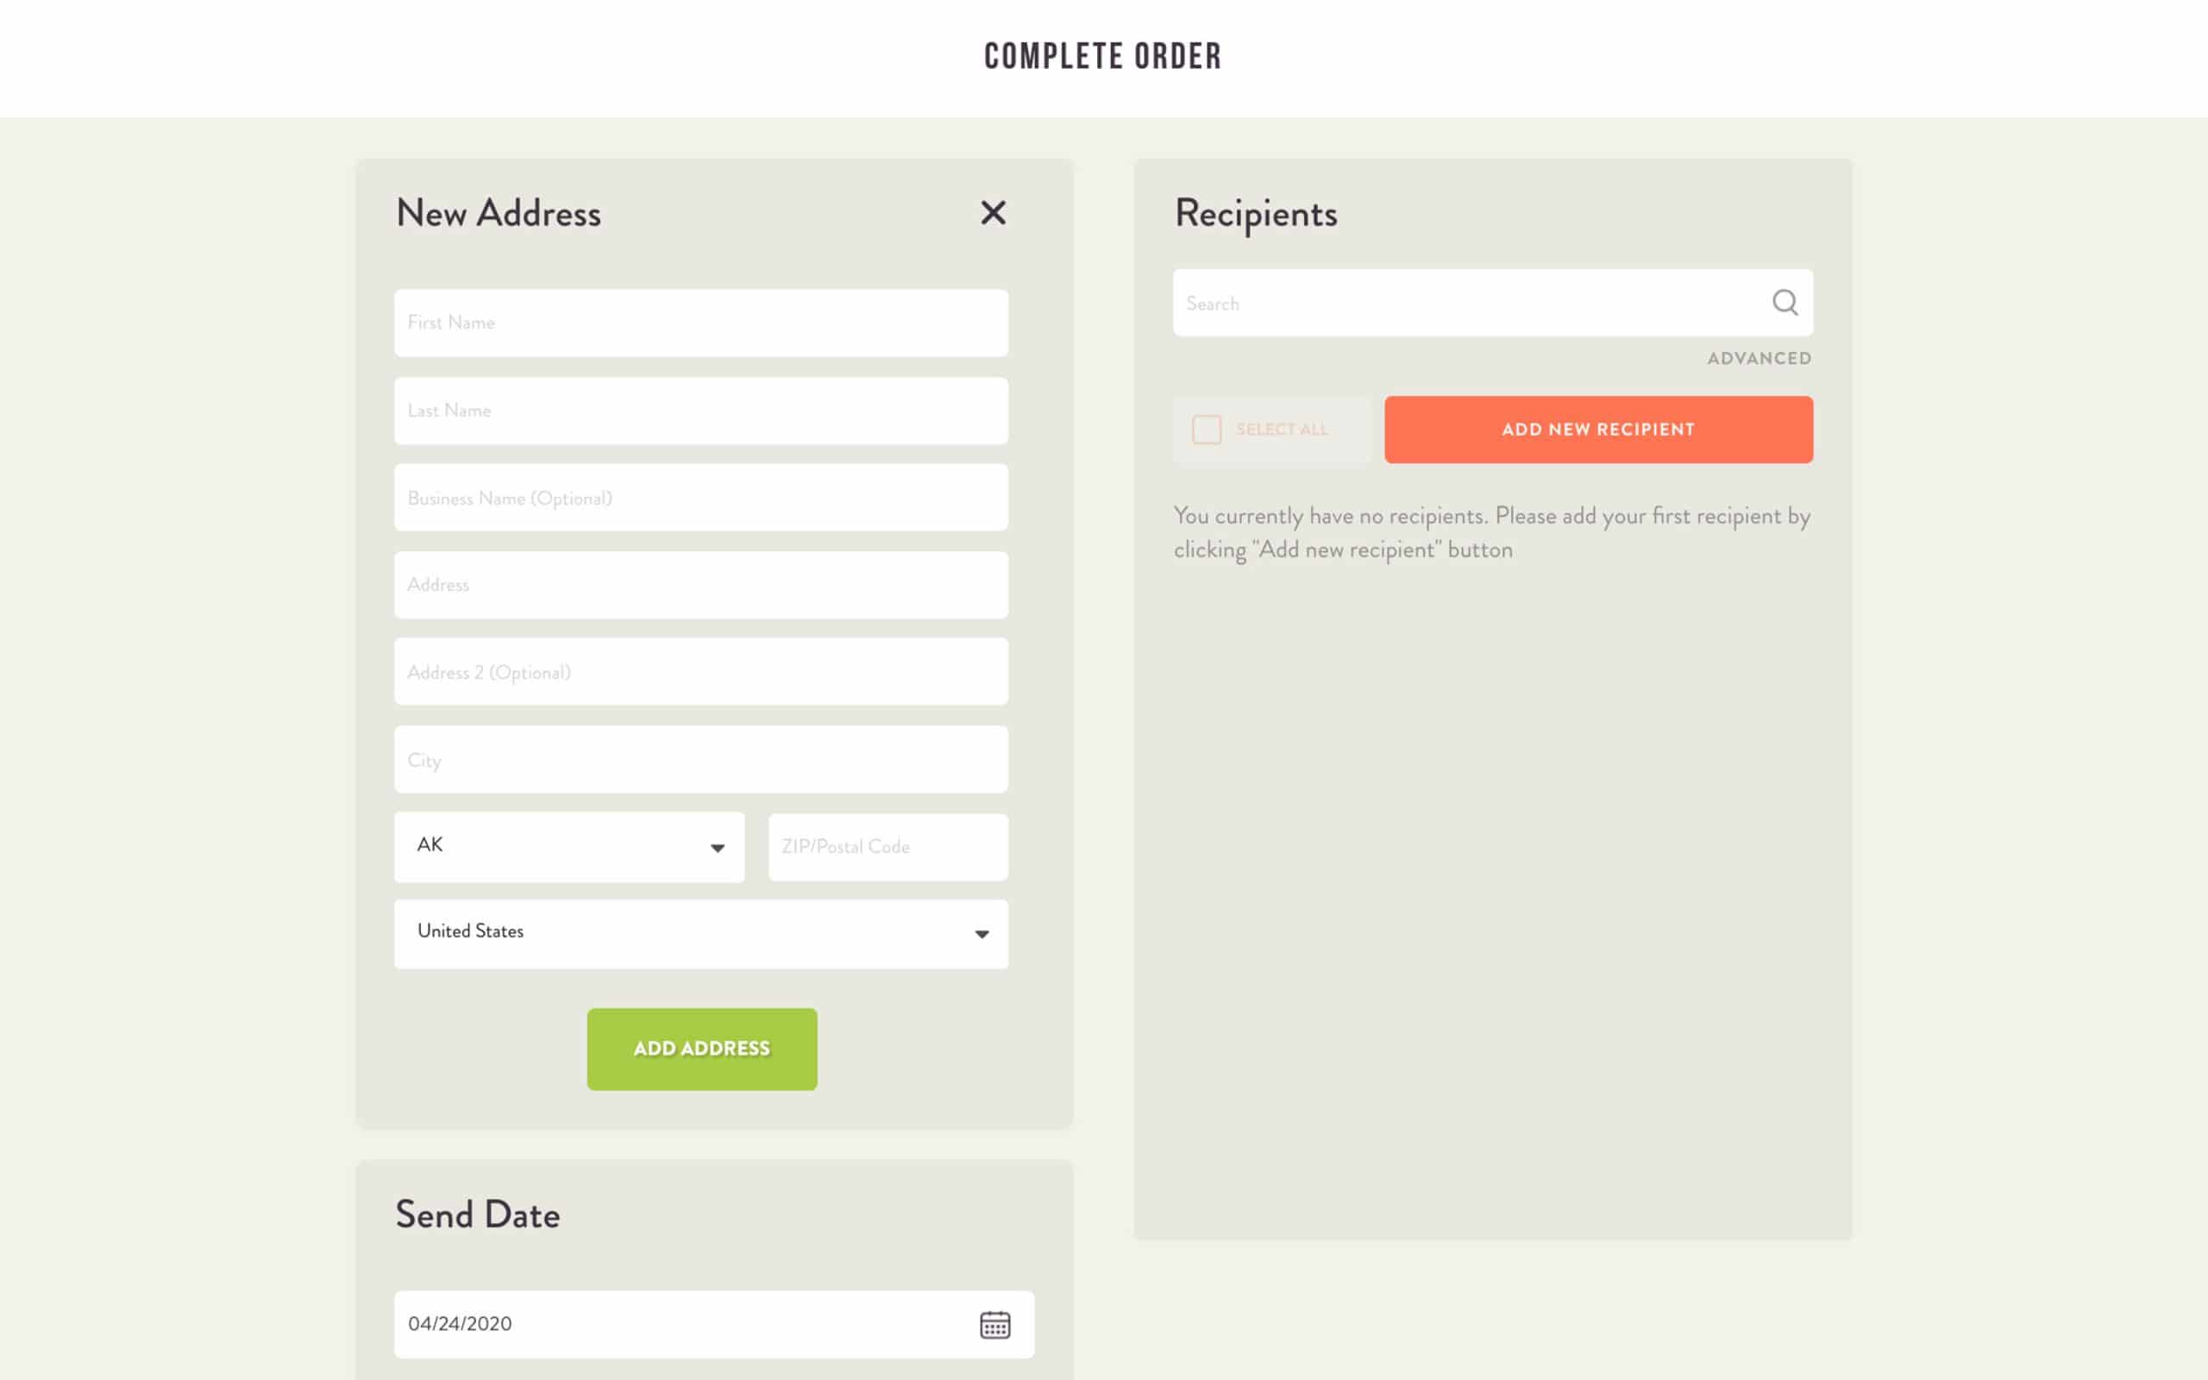Click the Add Address green button
The image size is (2208, 1380).
coord(701,1049)
